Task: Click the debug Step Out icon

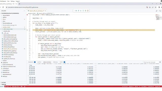Action: [x=83, y=11]
